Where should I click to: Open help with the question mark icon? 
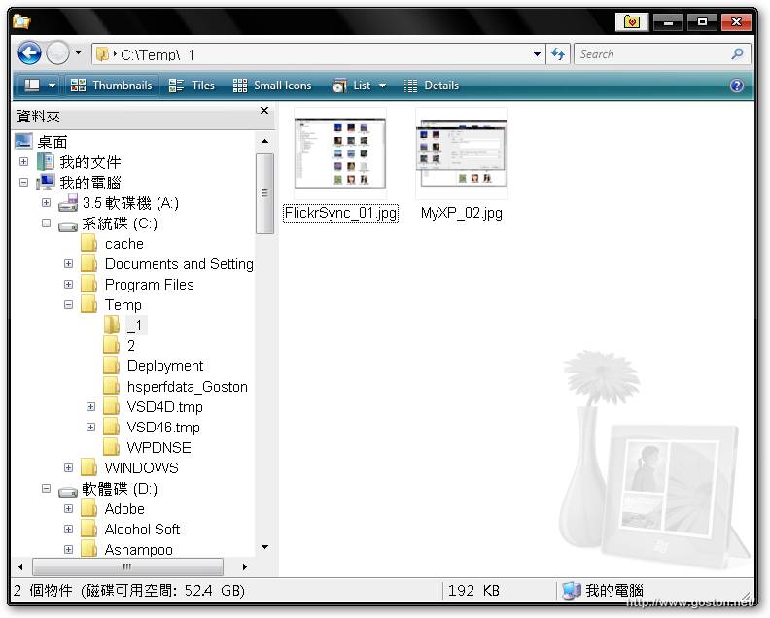click(x=737, y=86)
